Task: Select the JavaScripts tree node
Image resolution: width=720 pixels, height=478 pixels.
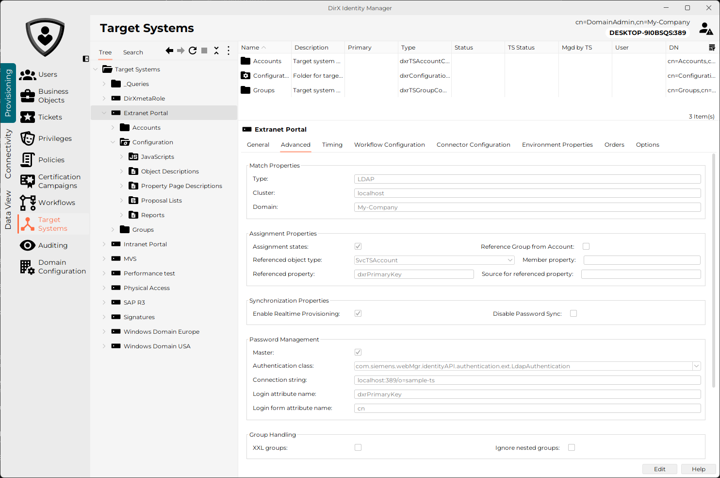Action: pos(158,157)
